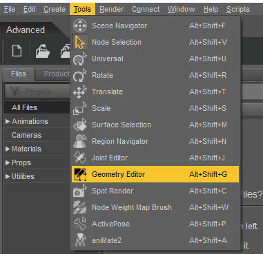263x254 pixels.
Task: Click the Geometry Editor icon
Action: pyautogui.click(x=80, y=174)
